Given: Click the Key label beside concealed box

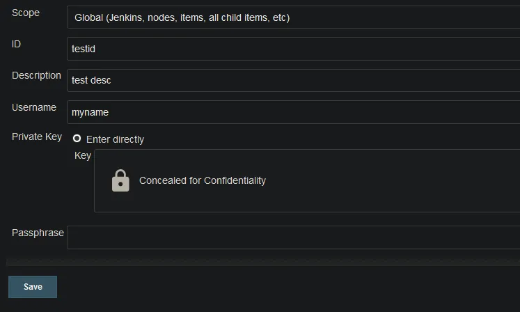Looking at the screenshot, I should pyautogui.click(x=83, y=155).
